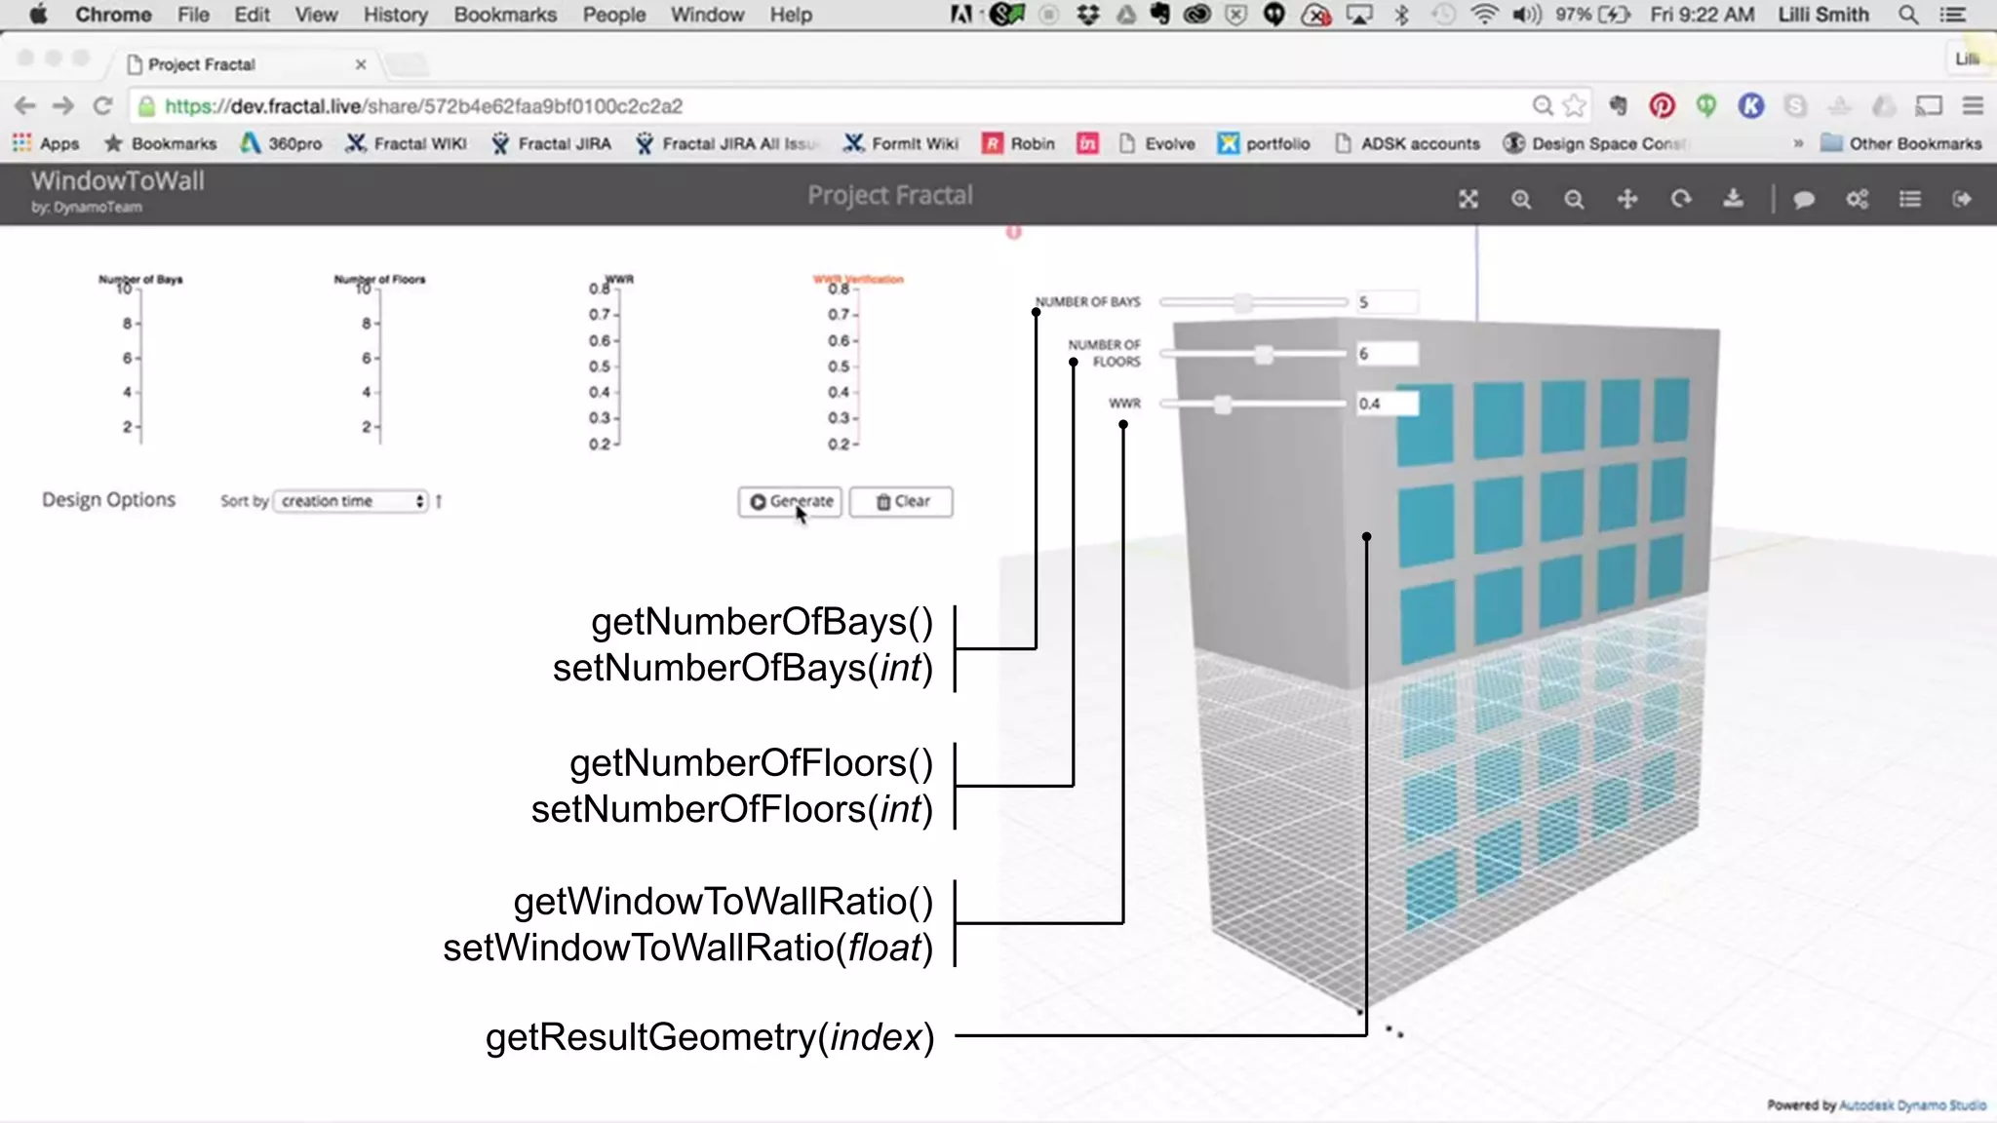The height and width of the screenshot is (1123, 1997).
Task: Zoom out with the magnifier-minus icon
Action: click(x=1574, y=199)
